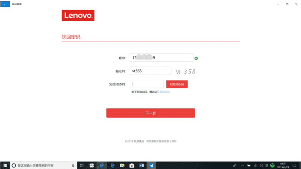
Task: Open the pinwheel app in taskbar
Action: pyautogui.click(x=92, y=166)
